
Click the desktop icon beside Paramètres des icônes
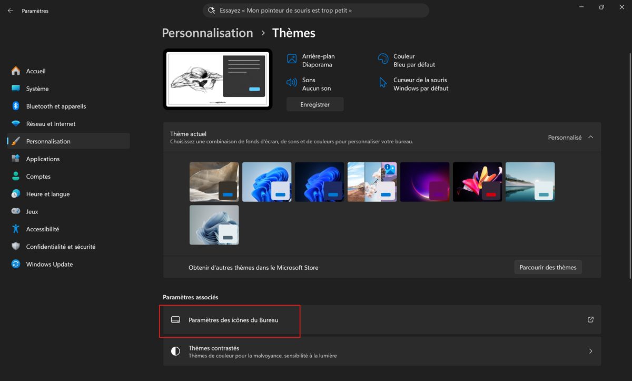pyautogui.click(x=176, y=320)
